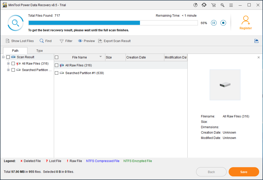Minimize the MiniTool window

tap(240, 5)
